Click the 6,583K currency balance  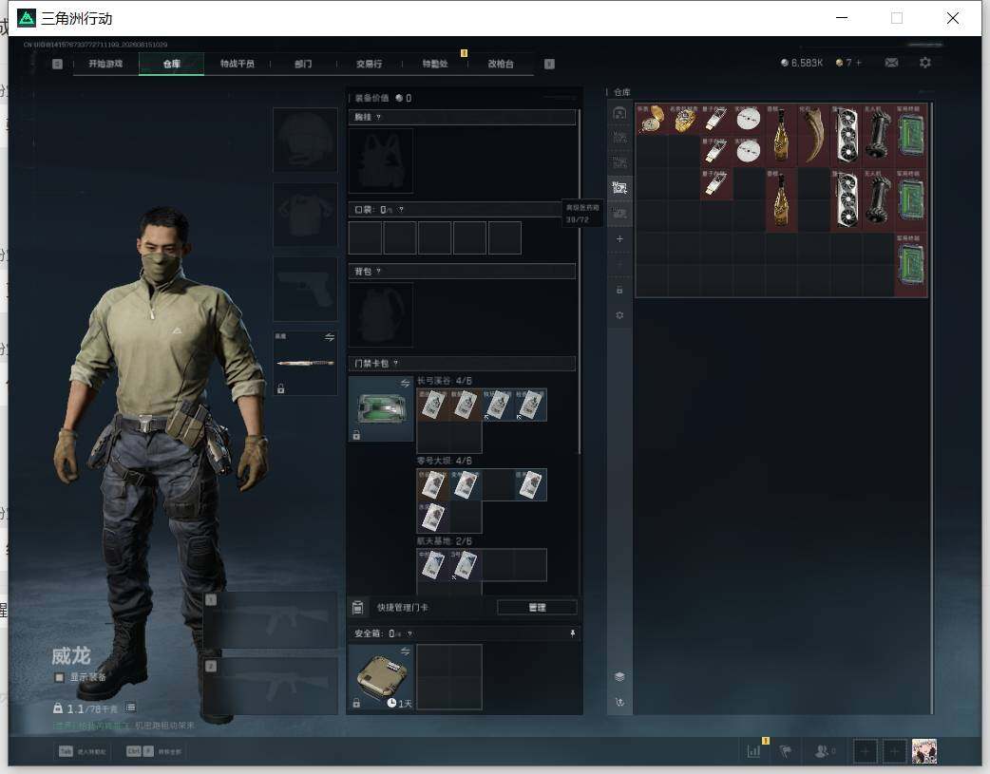[802, 63]
